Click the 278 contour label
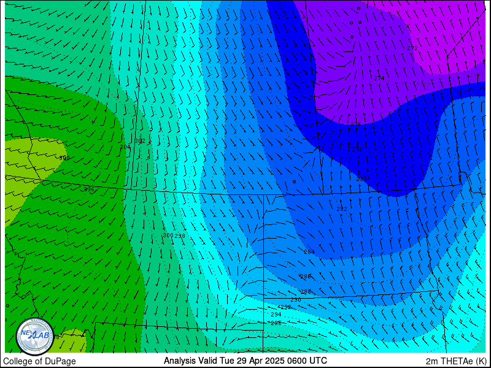This screenshot has width=491, height=368. pyautogui.click(x=357, y=150)
